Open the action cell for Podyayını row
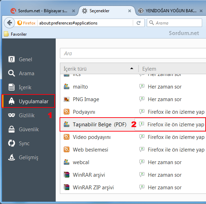 172,112
